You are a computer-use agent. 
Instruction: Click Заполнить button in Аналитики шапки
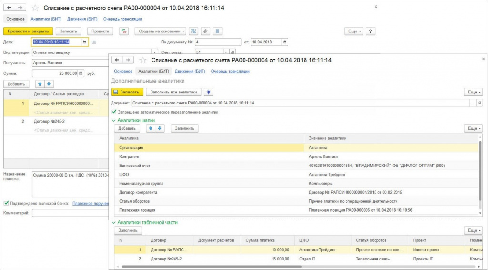184,128
